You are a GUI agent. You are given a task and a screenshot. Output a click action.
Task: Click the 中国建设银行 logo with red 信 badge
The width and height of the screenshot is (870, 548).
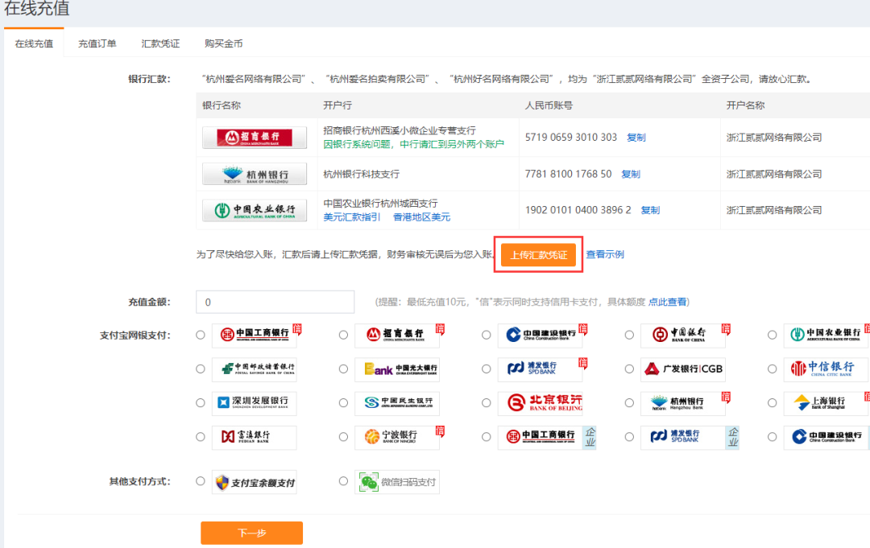coord(541,335)
